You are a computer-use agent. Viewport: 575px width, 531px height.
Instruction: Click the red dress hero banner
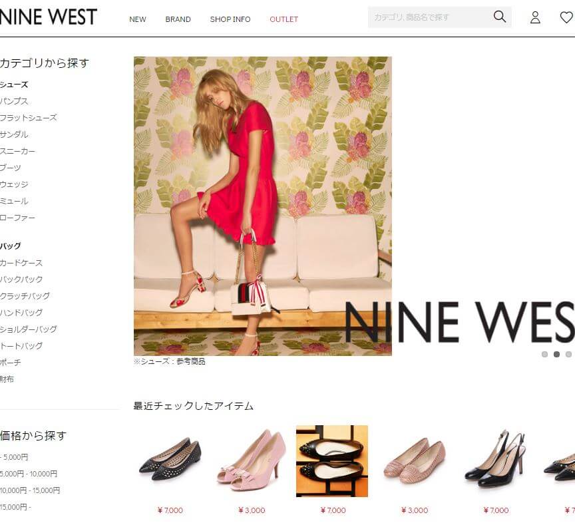[x=263, y=206]
